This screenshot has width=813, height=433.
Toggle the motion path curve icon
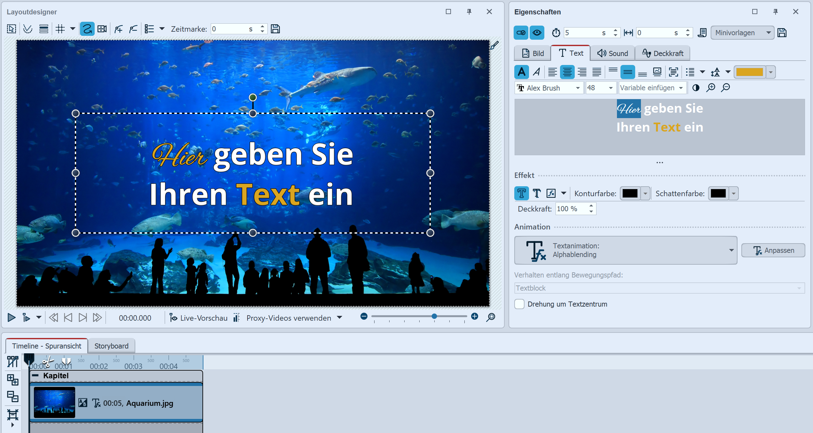87,29
